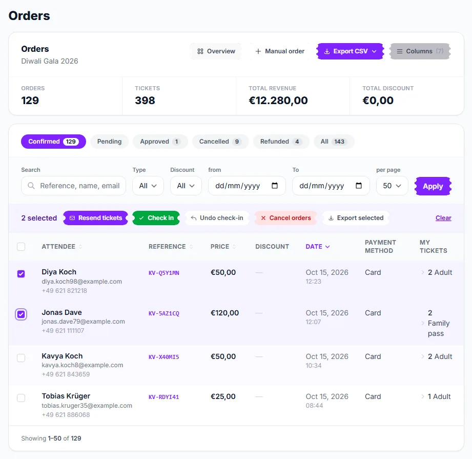The width and height of the screenshot is (472, 459).
Task: Toggle Date column sort chevron
Action: (x=327, y=247)
